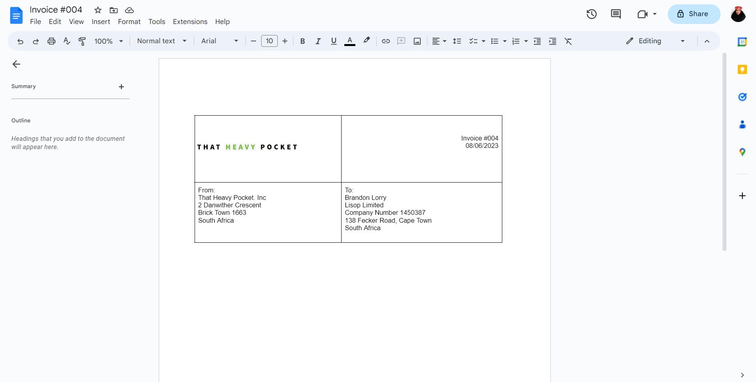Open the Google account avatar
756x382 pixels.
pos(738,14)
